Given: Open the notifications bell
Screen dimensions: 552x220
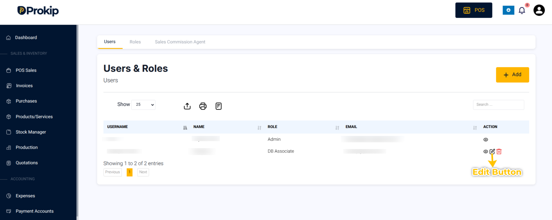Looking at the screenshot, I should click(522, 10).
